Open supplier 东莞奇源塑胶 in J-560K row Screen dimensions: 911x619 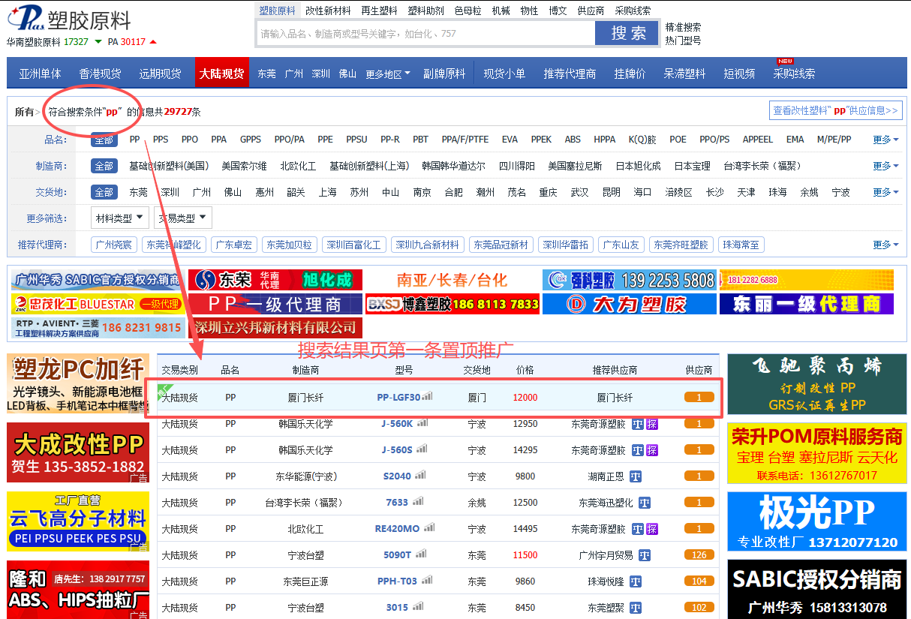coord(598,424)
